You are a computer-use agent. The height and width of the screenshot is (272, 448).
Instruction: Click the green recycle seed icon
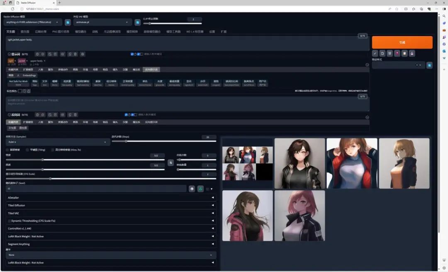click(x=200, y=189)
